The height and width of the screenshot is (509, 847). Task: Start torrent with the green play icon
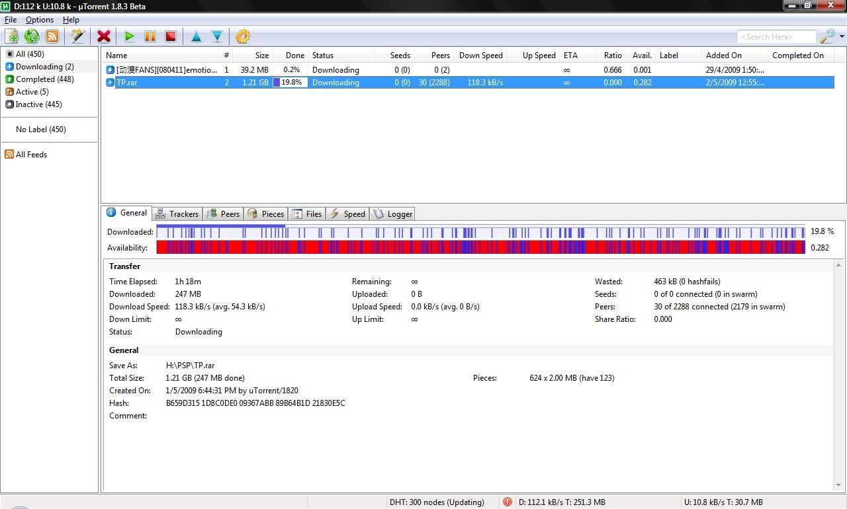[130, 36]
